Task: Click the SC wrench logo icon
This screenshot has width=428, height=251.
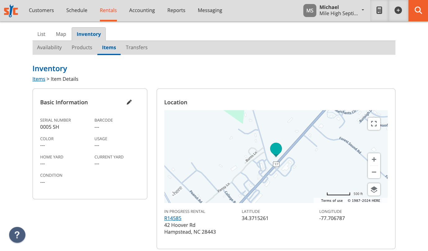Action: 11,11
